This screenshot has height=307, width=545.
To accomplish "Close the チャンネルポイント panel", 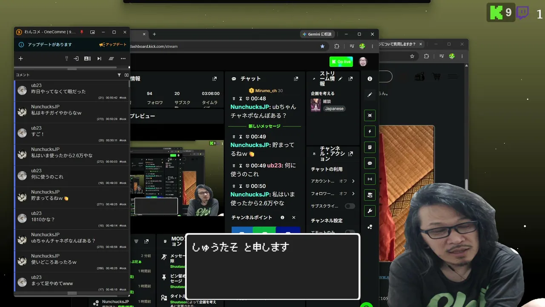I will point(294,217).
